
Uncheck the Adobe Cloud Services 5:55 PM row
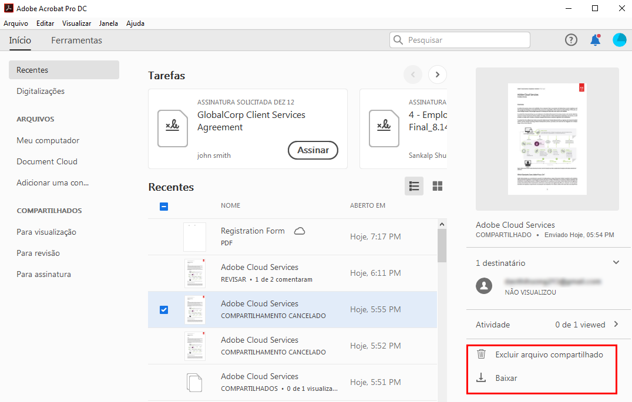click(x=164, y=310)
